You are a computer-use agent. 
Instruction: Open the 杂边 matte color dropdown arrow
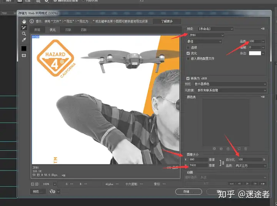263,53
